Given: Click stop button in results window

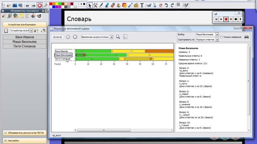Looking at the screenshot, I should (75, 37).
